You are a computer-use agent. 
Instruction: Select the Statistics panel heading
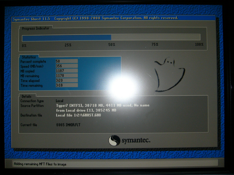click(29, 57)
